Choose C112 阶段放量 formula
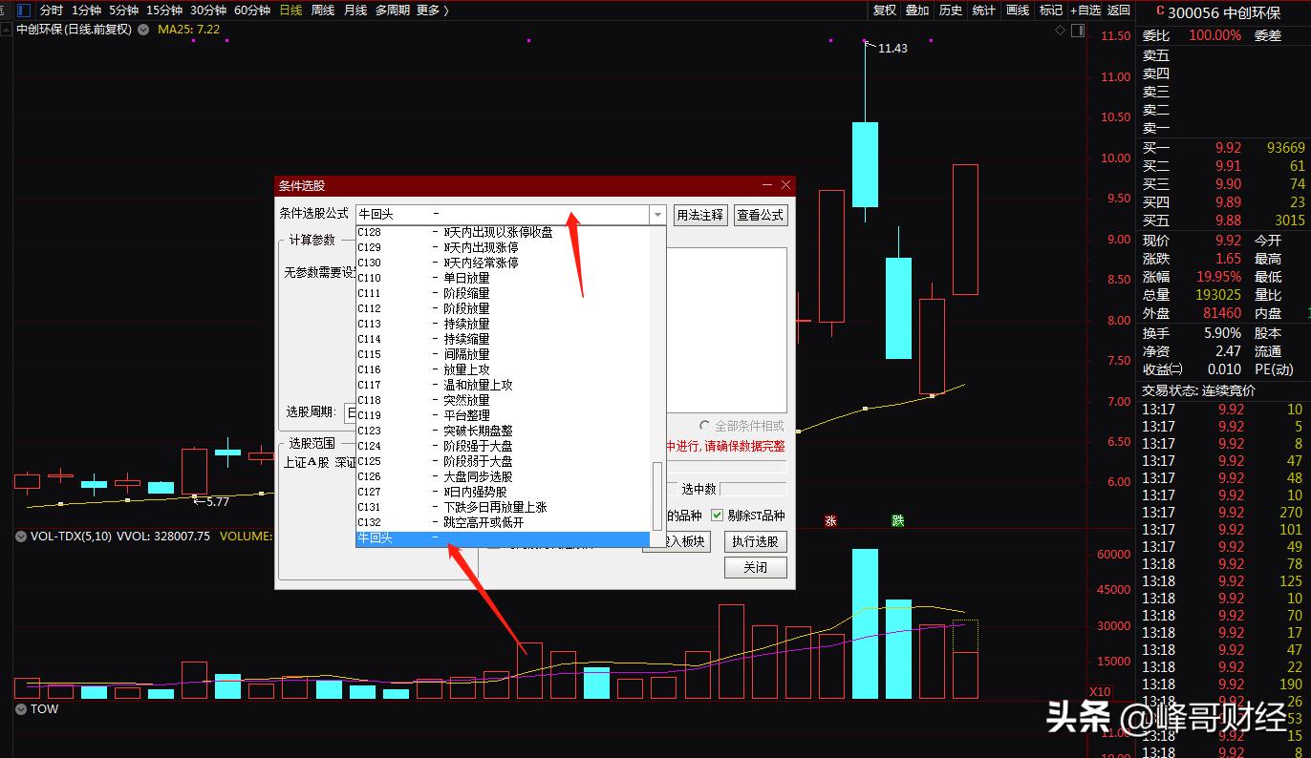The image size is (1311, 758). point(503,308)
